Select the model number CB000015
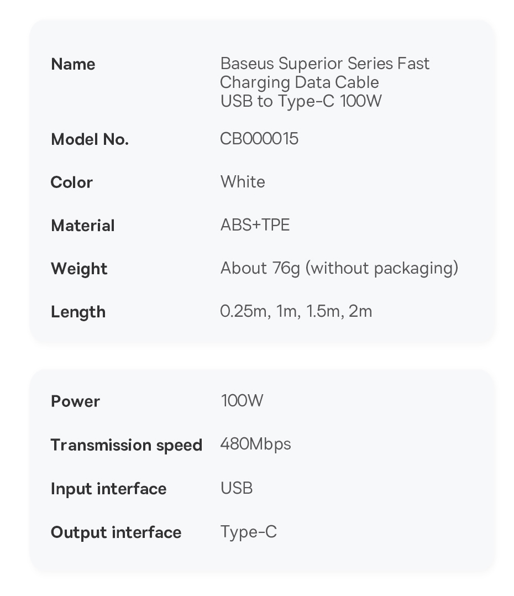 (x=259, y=138)
